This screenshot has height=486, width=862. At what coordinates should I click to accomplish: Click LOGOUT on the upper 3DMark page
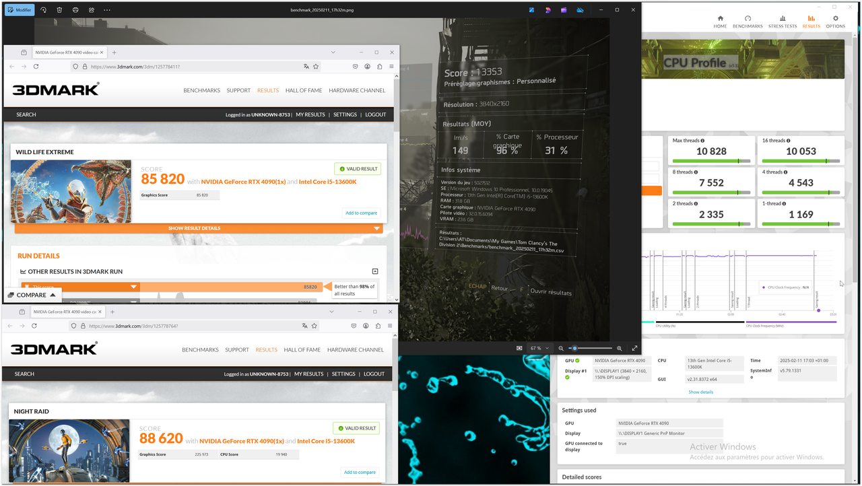[x=376, y=114]
